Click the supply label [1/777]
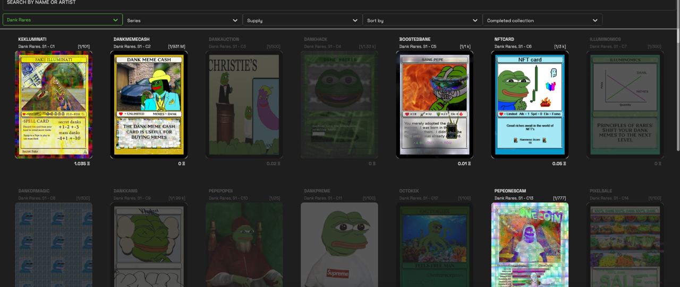The width and height of the screenshot is (680, 287). (559, 198)
